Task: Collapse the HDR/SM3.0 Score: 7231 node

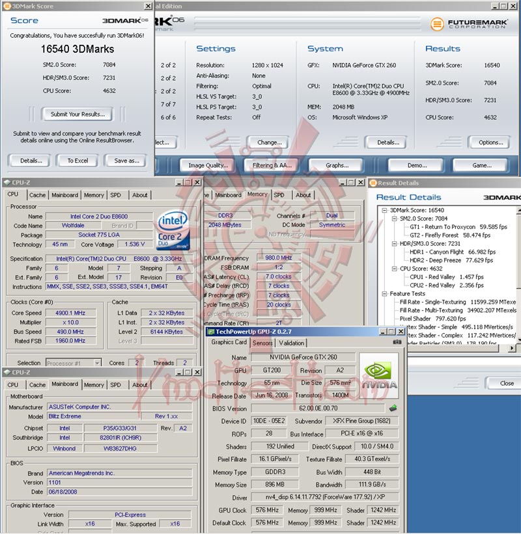Action: 394,243
